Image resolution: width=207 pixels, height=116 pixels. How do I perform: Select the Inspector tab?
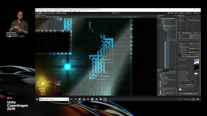[x=181, y=15]
